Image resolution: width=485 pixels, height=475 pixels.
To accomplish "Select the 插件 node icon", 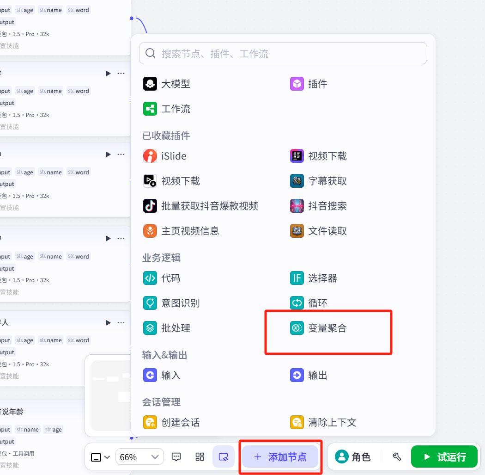I will [297, 84].
